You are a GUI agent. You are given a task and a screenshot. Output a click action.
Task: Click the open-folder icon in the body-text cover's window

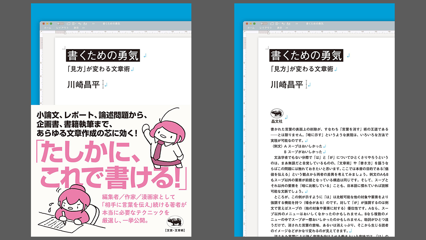pos(272,24)
